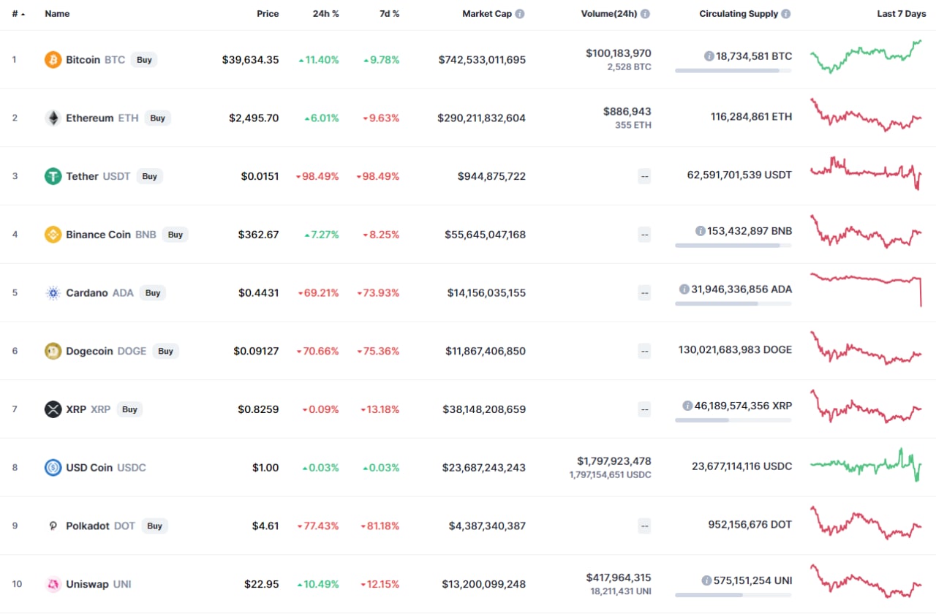Screen dimensions: 936x614
Task: Click the Buy button next to XRP
Action: click(x=130, y=409)
